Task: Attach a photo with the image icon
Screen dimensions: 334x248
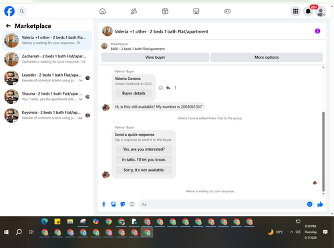Action: pos(114,204)
